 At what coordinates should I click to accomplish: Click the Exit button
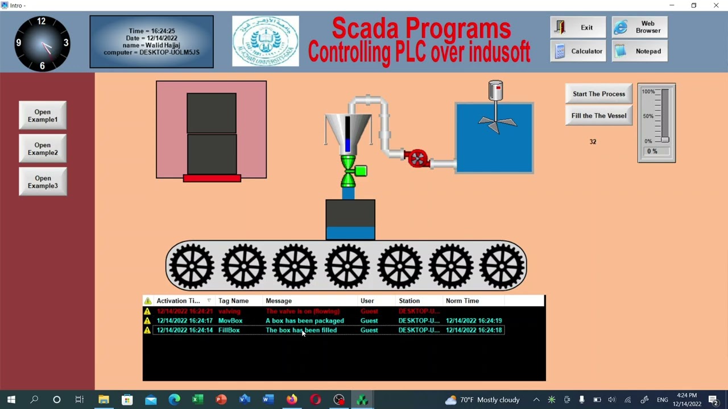point(578,27)
